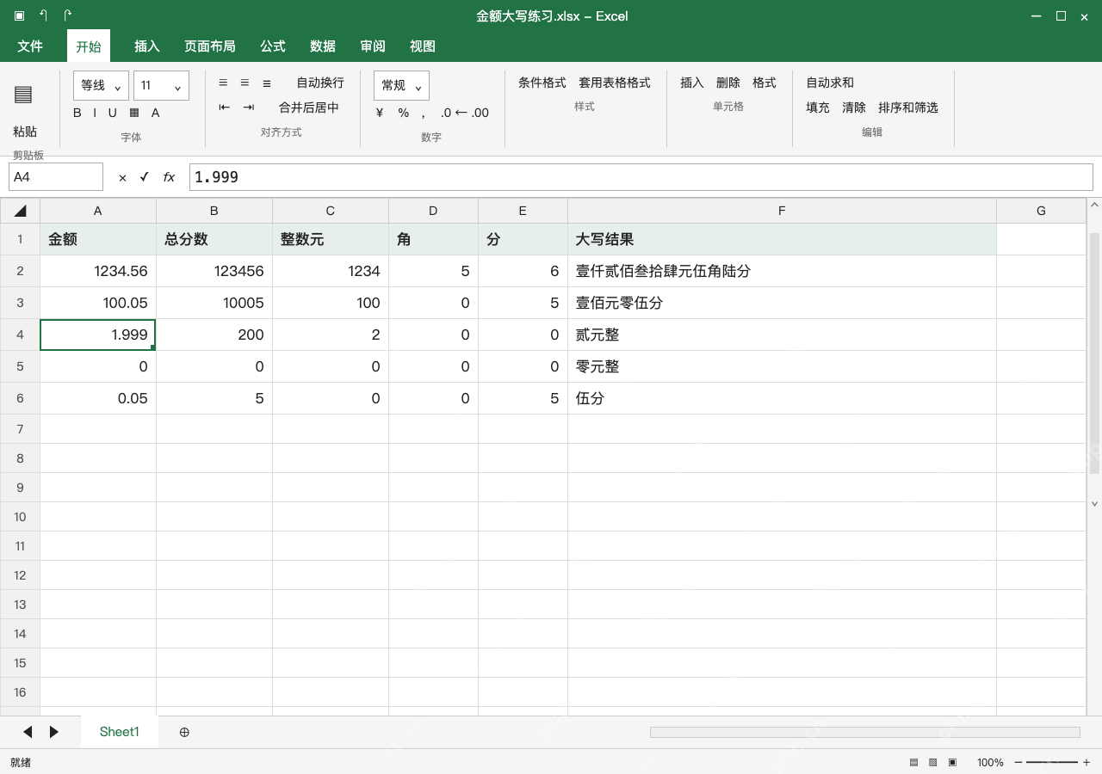
Task: Click the 删除 delete cells button
Action: pyautogui.click(x=728, y=83)
